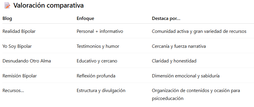Select the Desnudando Otro Alma cell
This screenshot has height=107, width=254.
[27, 61]
